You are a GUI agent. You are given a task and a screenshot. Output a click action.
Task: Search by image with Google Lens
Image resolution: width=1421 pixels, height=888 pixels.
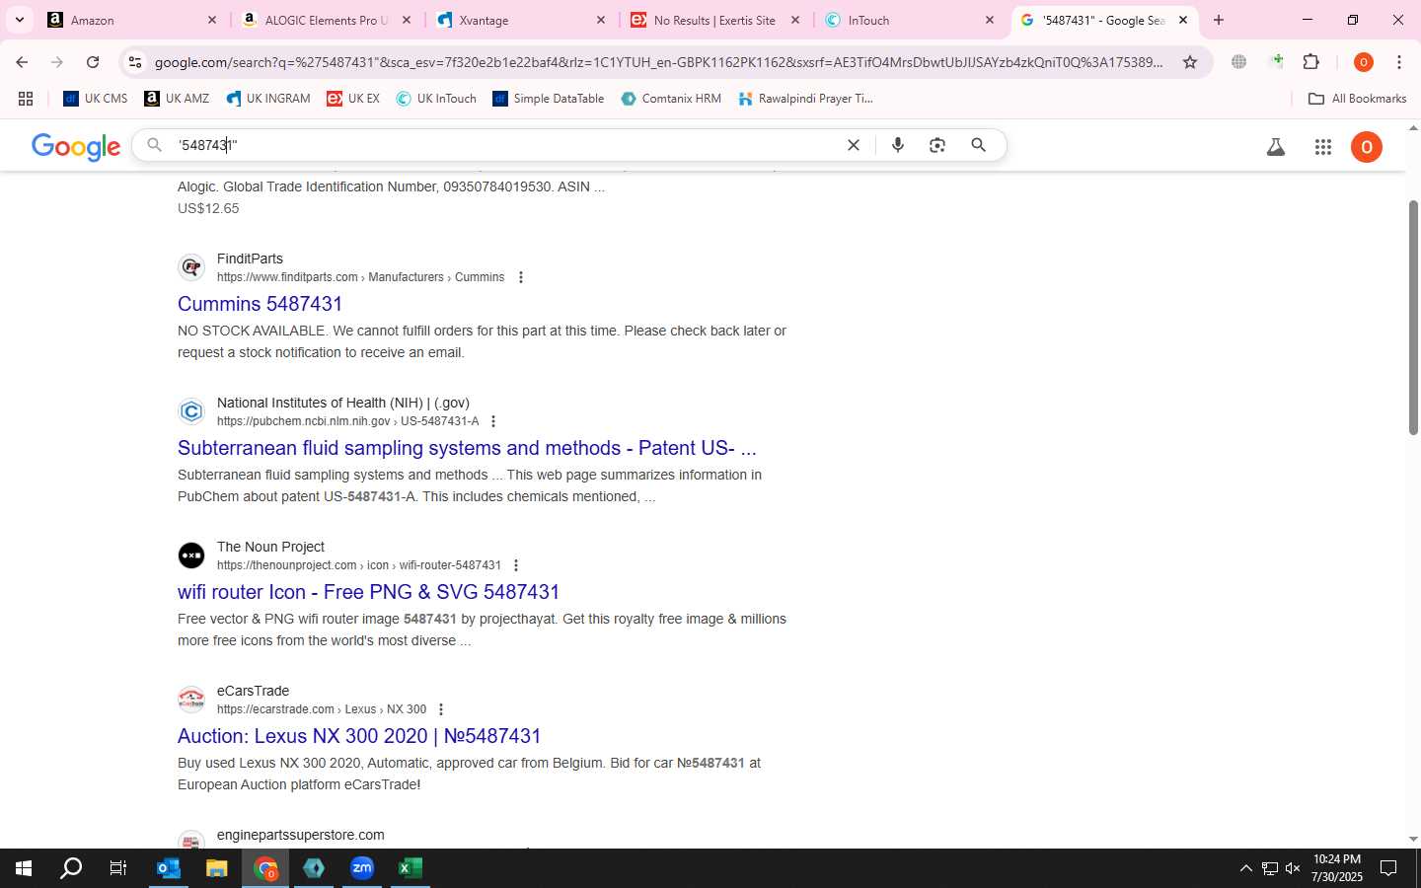click(x=937, y=145)
